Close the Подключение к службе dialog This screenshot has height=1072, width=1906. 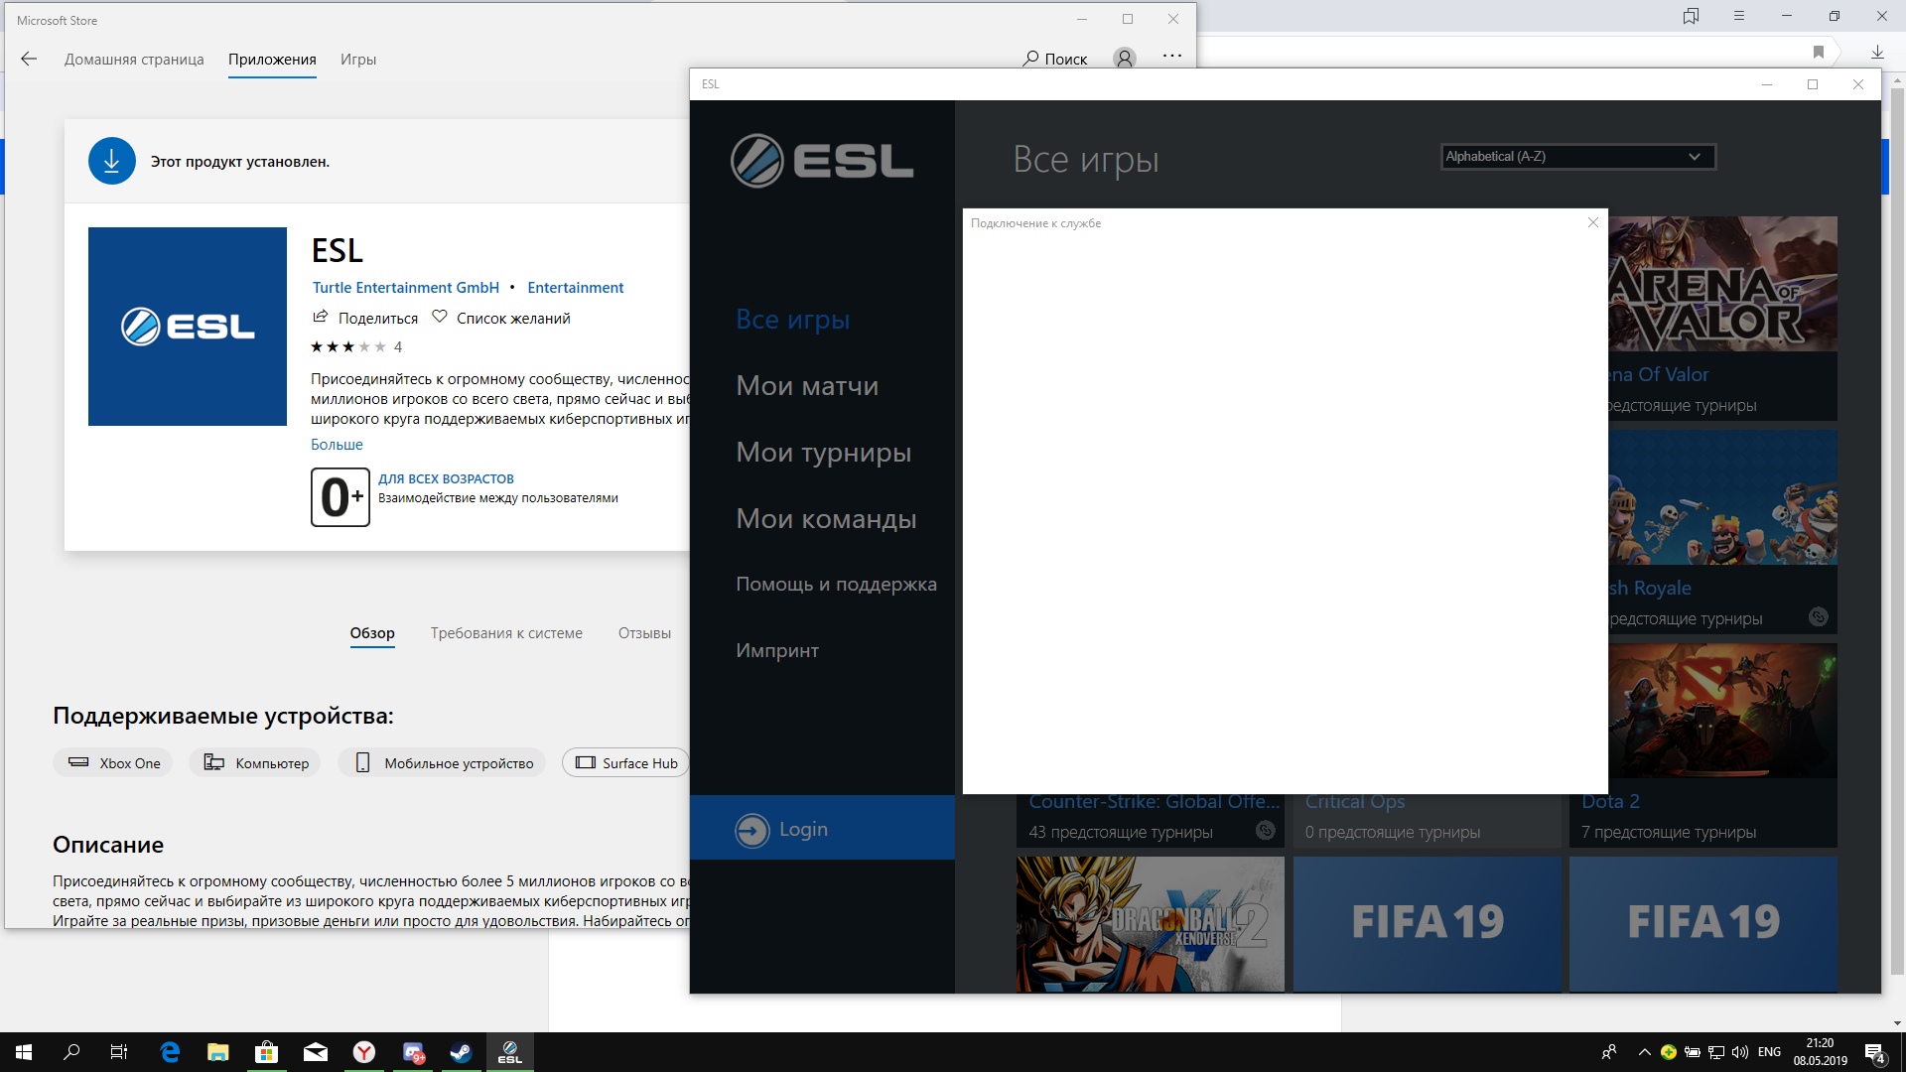(1593, 222)
